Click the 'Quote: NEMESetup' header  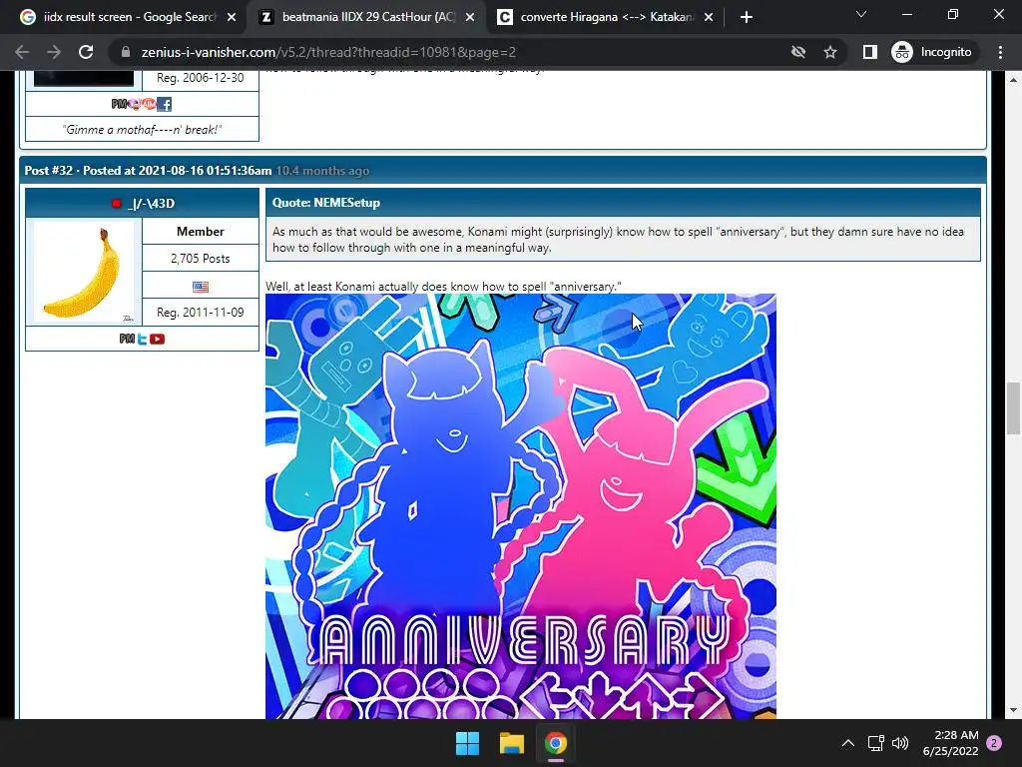(x=623, y=202)
